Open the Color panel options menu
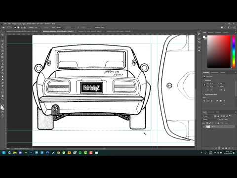This screenshot has width=237, height=178. [235, 33]
